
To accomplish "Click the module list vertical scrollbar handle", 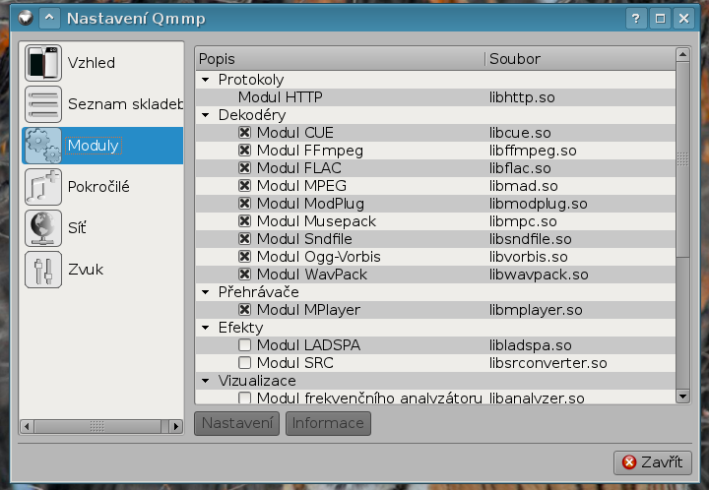I will (x=682, y=159).
